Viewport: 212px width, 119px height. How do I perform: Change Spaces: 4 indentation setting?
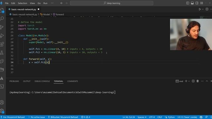tap(142, 117)
